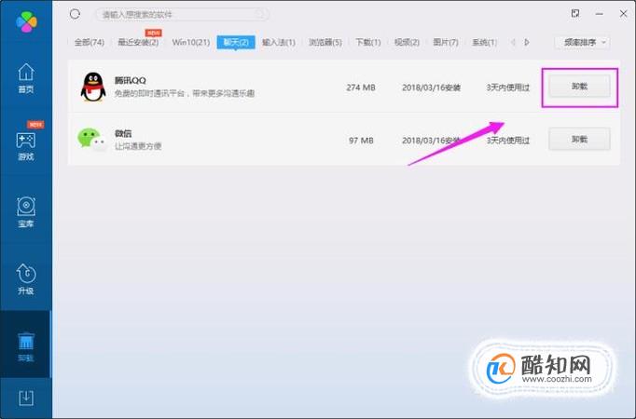Show the 下载(1) category
Screen dimensions: 636x419
coord(367,43)
